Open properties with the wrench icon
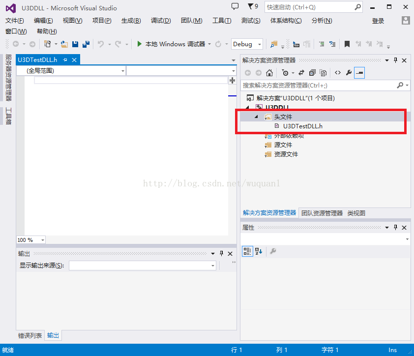The image size is (414, 356). (x=349, y=73)
